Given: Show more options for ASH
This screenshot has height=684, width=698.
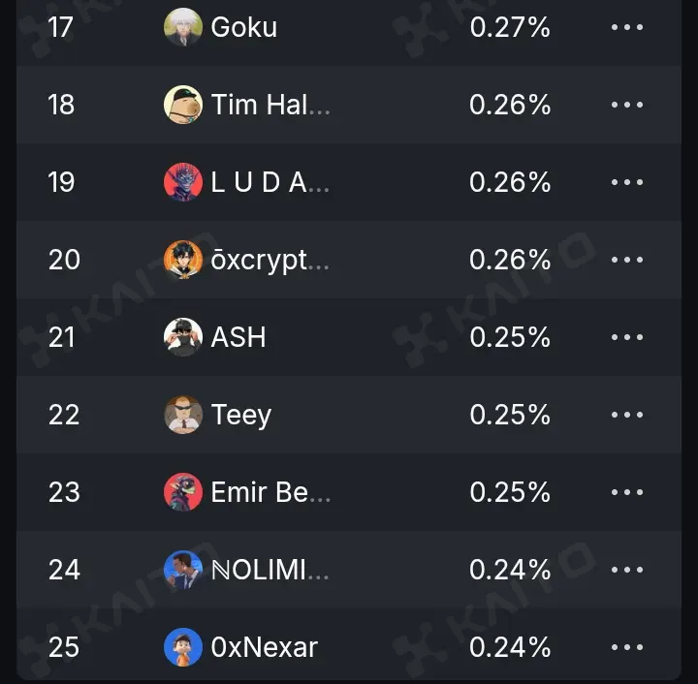Looking at the screenshot, I should pos(627,337).
